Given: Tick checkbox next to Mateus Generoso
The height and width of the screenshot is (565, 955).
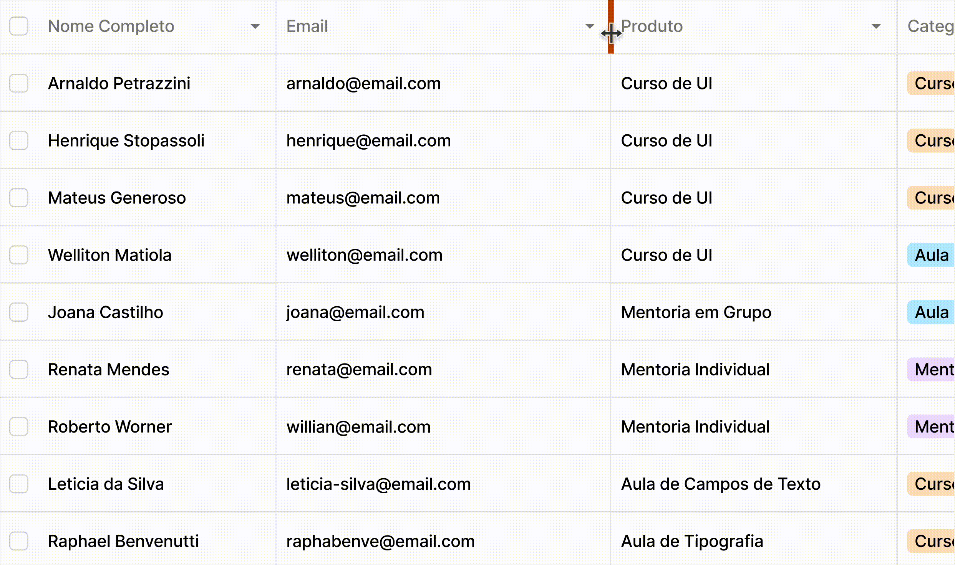Looking at the screenshot, I should point(19,198).
